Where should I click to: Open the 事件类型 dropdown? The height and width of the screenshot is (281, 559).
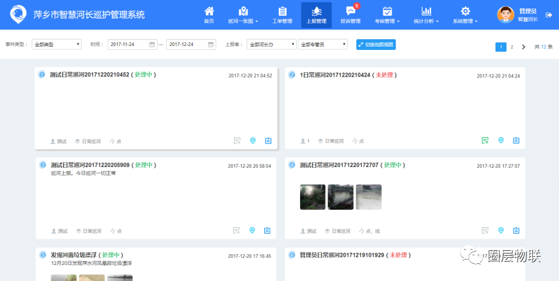56,45
